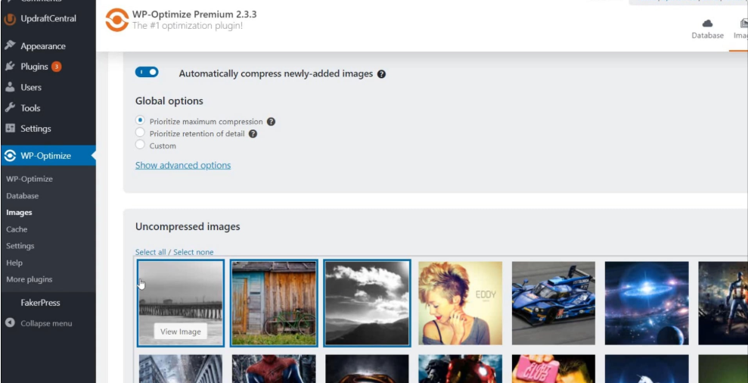The width and height of the screenshot is (748, 383).
Task: Click the Settings sliders icon in sidebar
Action: [10, 129]
